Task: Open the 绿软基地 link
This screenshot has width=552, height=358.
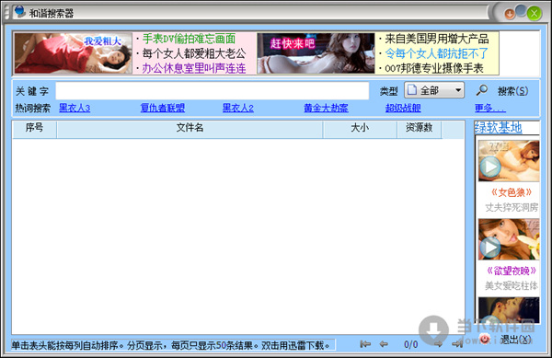Action: (x=498, y=127)
